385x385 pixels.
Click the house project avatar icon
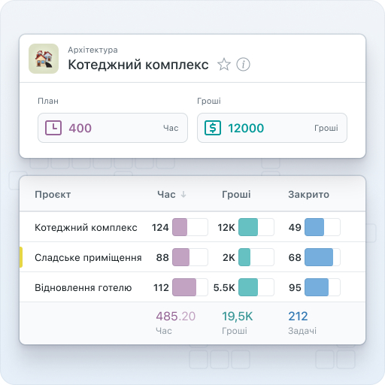(x=44, y=59)
